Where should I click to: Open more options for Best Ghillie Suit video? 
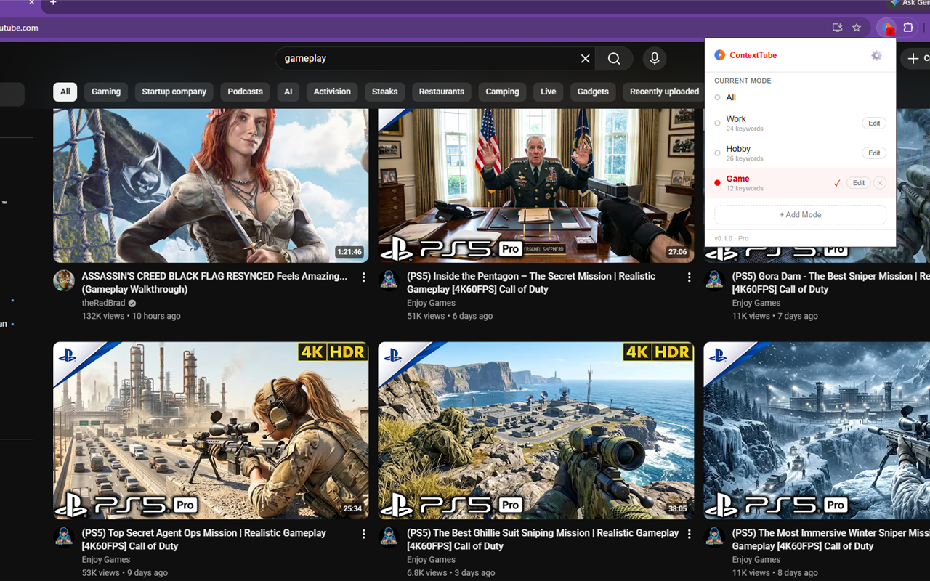[689, 534]
